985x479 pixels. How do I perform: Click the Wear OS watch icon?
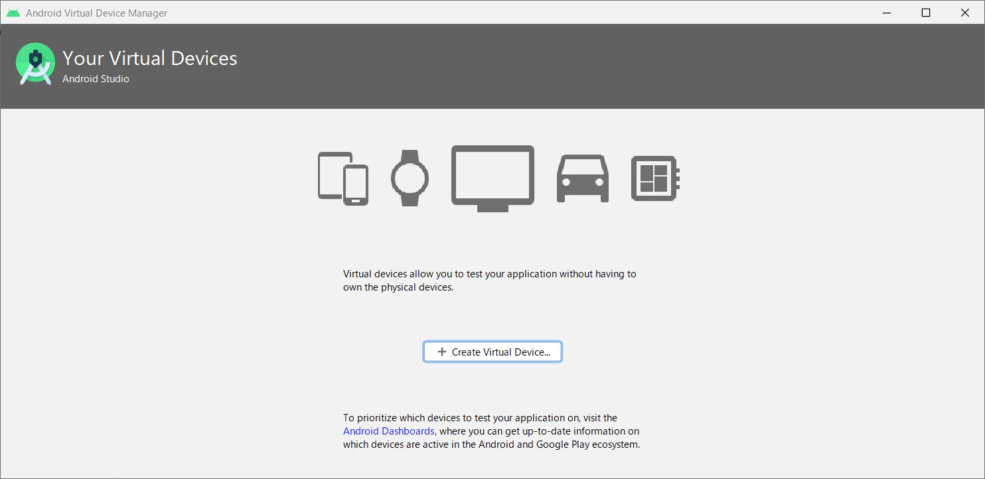pyautogui.click(x=410, y=178)
